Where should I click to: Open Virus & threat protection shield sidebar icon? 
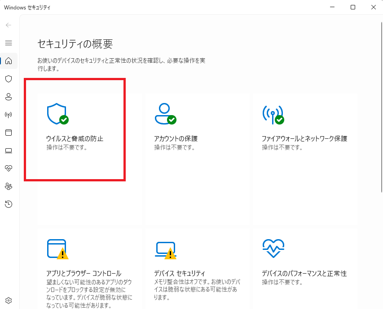(8, 79)
